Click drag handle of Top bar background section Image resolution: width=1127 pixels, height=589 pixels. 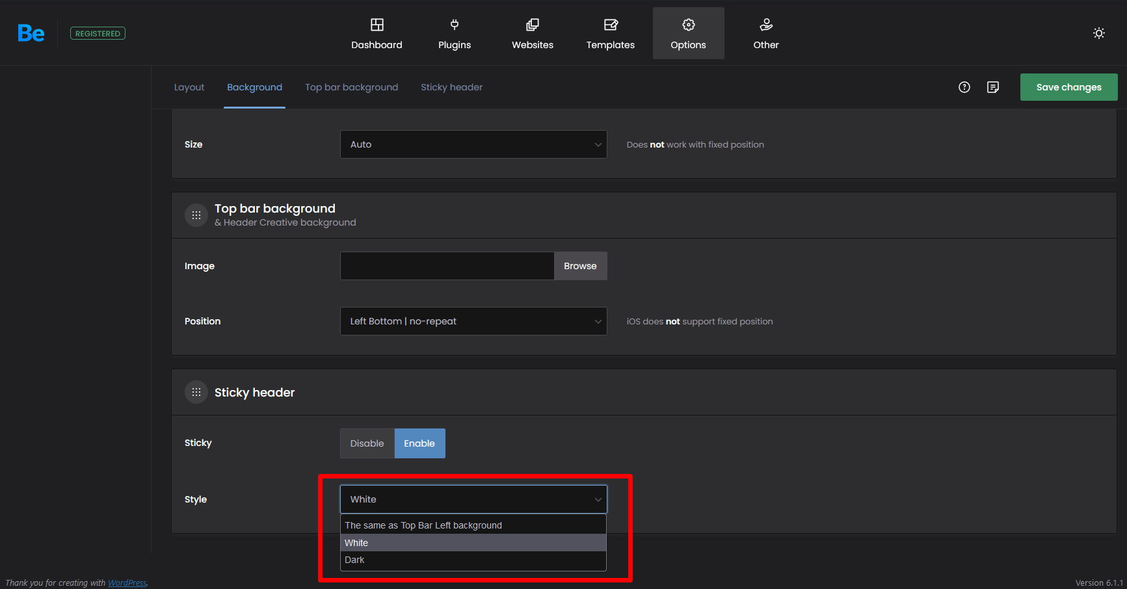[x=196, y=215]
